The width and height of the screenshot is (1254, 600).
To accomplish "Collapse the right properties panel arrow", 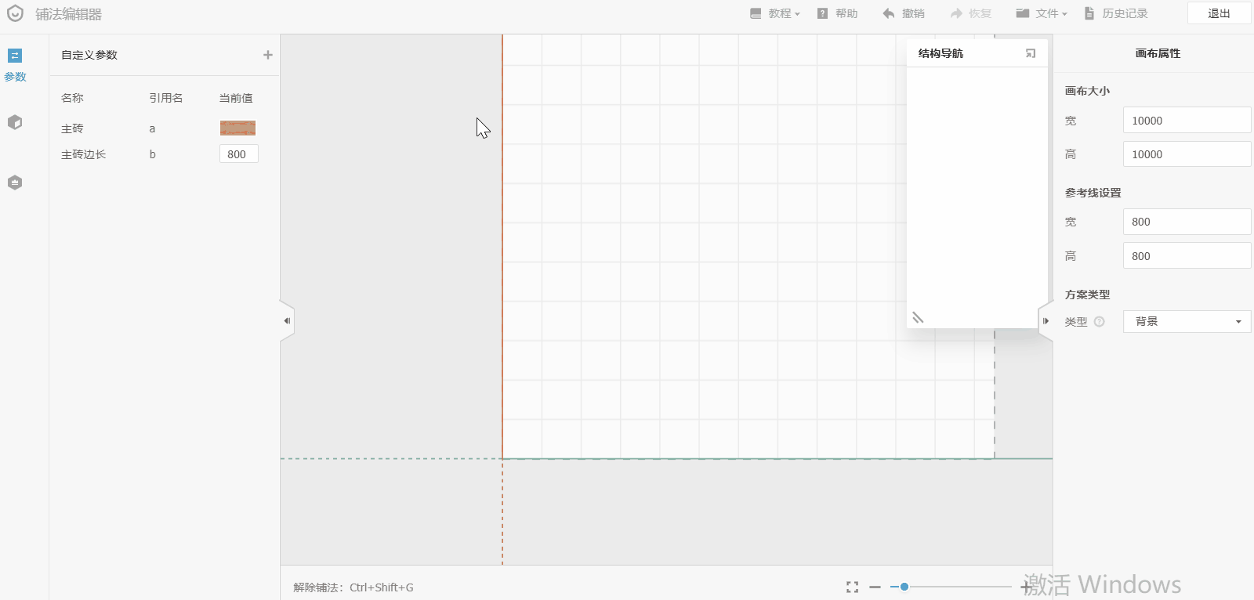I will (x=1046, y=320).
